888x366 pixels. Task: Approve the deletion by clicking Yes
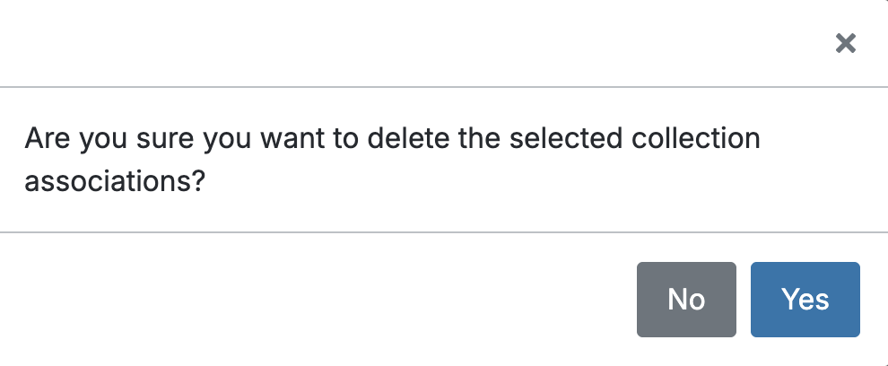(x=805, y=300)
